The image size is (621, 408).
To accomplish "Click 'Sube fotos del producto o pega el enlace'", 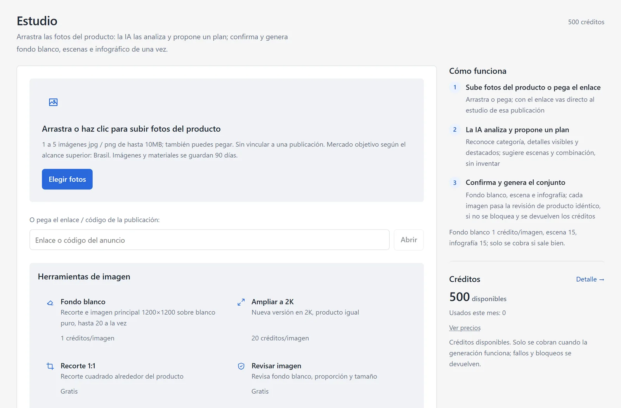I will (x=533, y=88).
